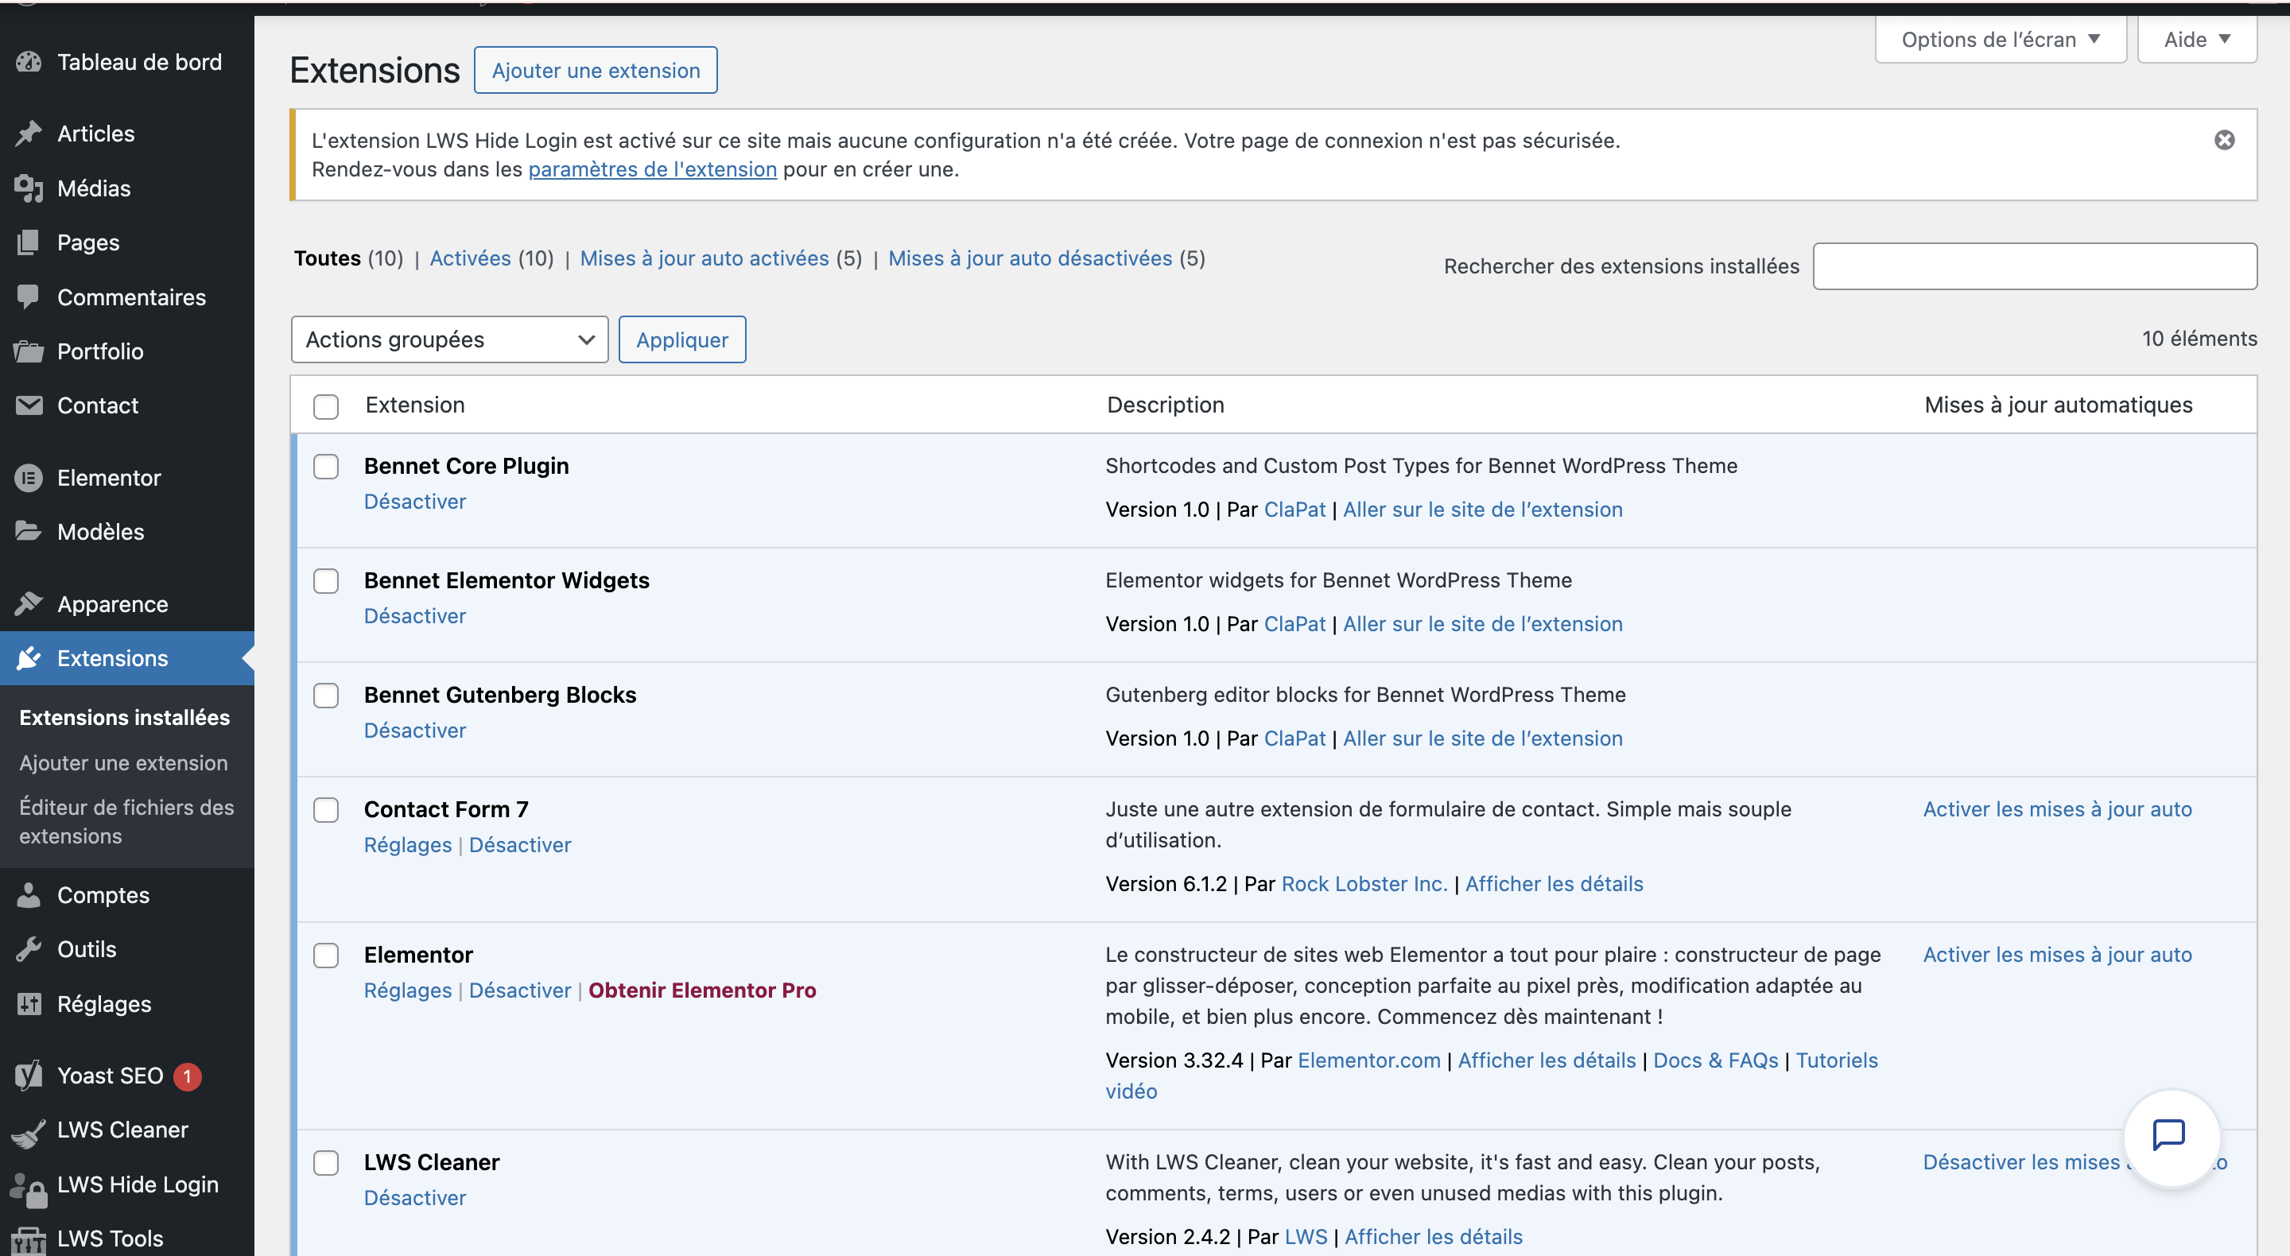
Task: Click the Médias sidebar icon
Action: tap(29, 188)
